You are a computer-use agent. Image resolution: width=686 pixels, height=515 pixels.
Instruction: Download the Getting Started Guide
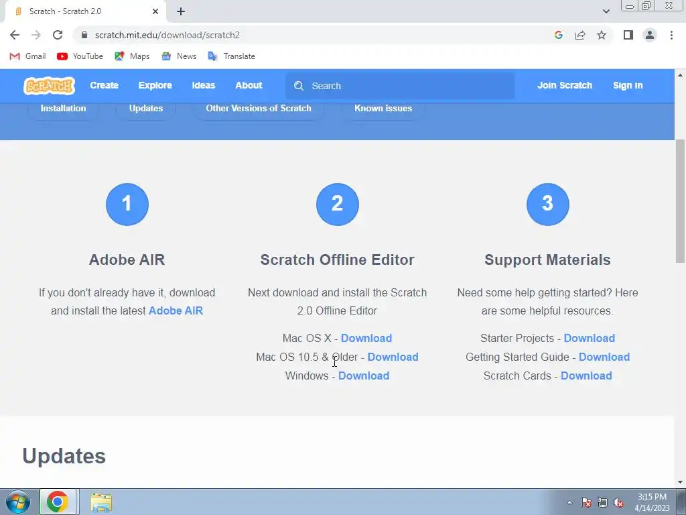(604, 357)
